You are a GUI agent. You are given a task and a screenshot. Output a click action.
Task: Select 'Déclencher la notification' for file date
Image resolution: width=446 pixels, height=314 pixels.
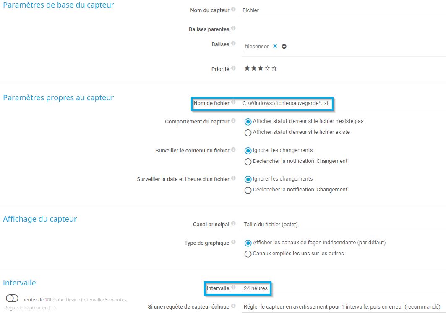point(248,190)
